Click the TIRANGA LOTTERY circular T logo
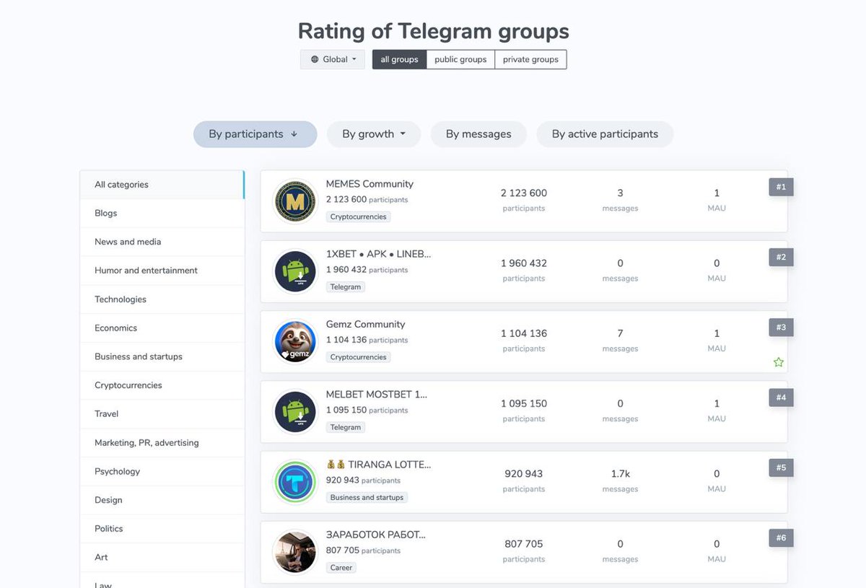The image size is (866, 588). [294, 481]
